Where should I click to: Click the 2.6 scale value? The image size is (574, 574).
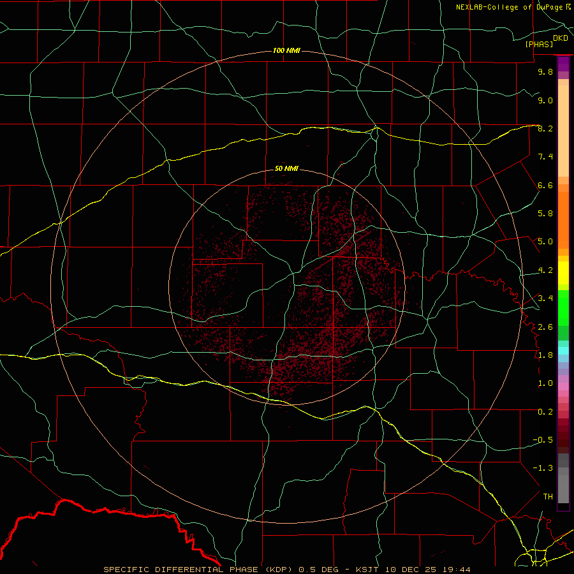(x=545, y=327)
